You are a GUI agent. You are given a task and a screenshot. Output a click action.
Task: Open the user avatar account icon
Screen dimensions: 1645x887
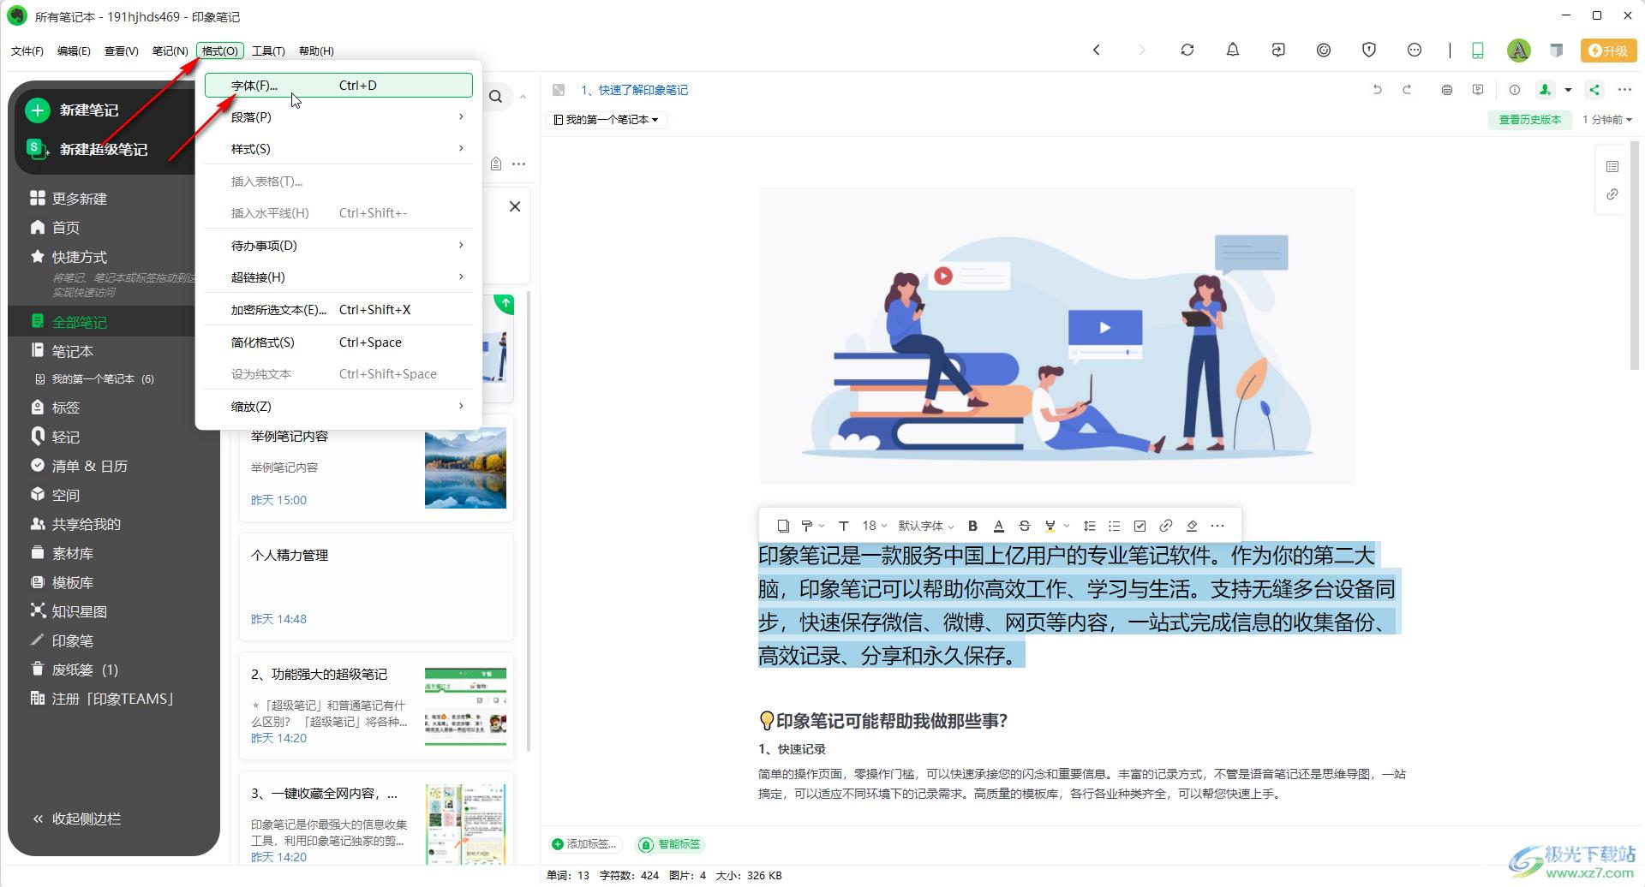1519,51
